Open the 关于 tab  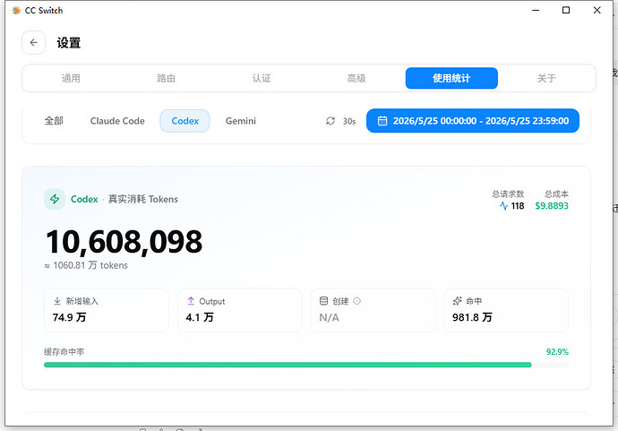(x=546, y=78)
